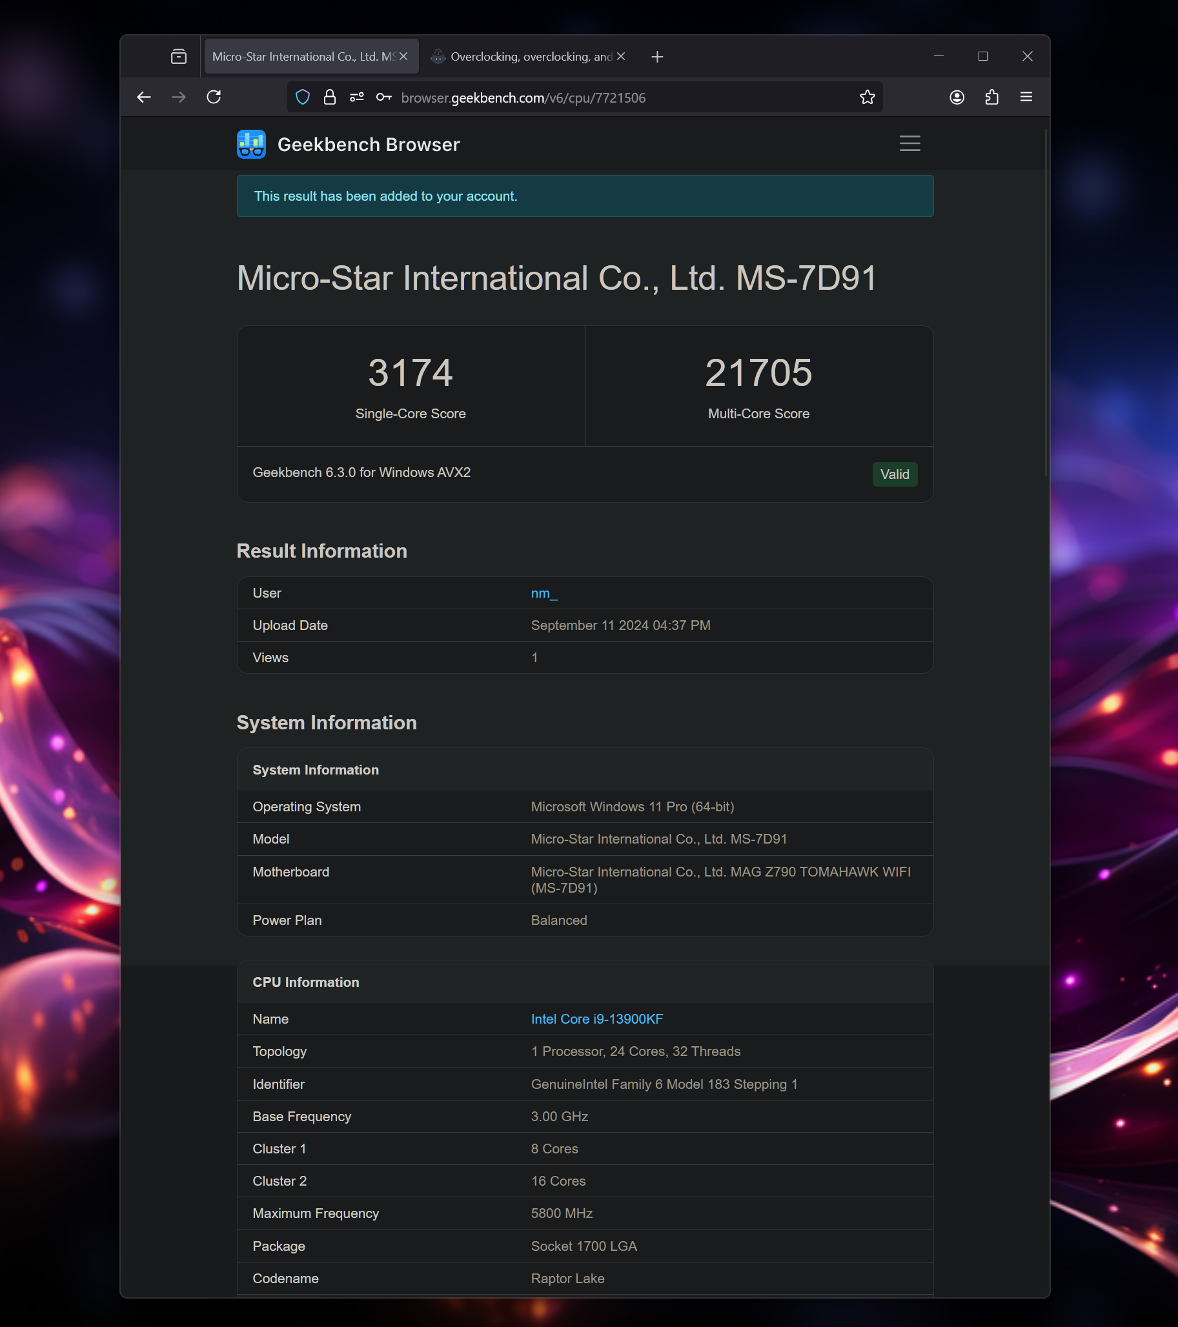1178x1327 pixels.
Task: Click the 24 Cores, 32 Threads topology value
Action: pyautogui.click(x=635, y=1052)
